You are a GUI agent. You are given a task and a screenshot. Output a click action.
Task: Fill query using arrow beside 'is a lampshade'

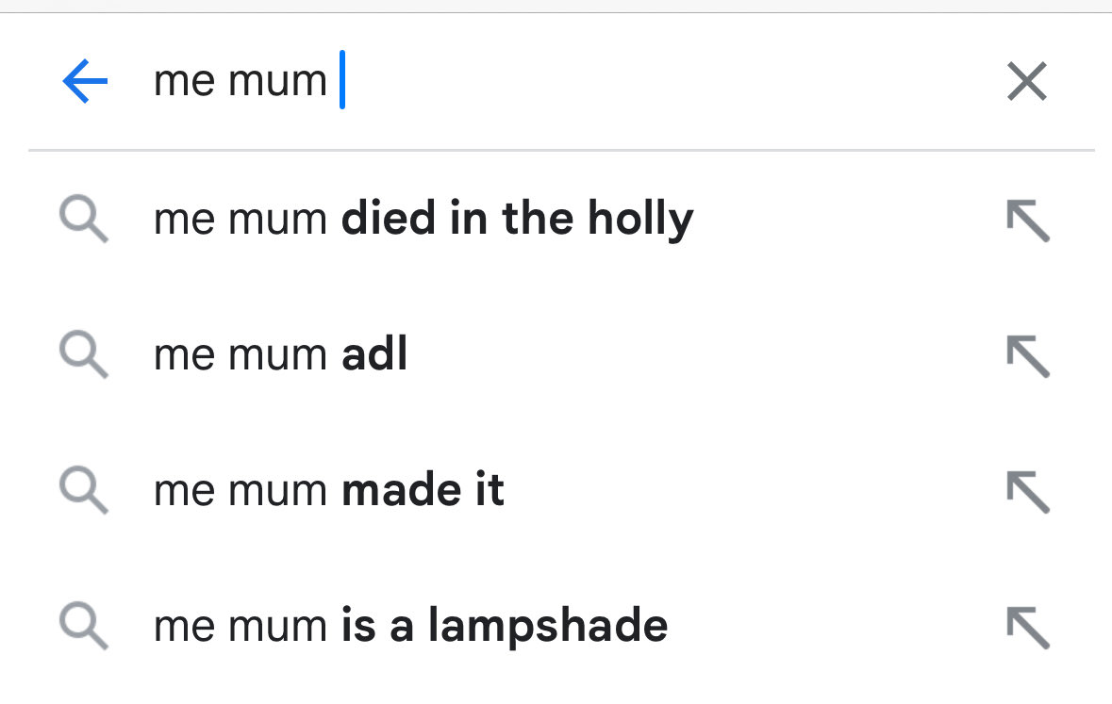1027,628
